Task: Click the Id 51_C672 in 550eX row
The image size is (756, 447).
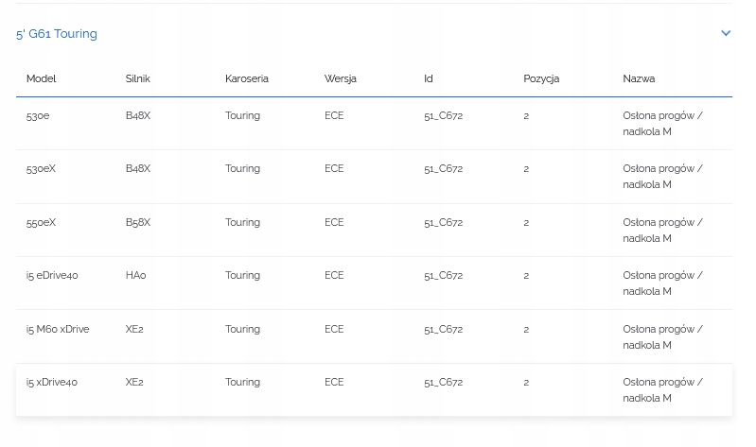Action: [x=443, y=222]
